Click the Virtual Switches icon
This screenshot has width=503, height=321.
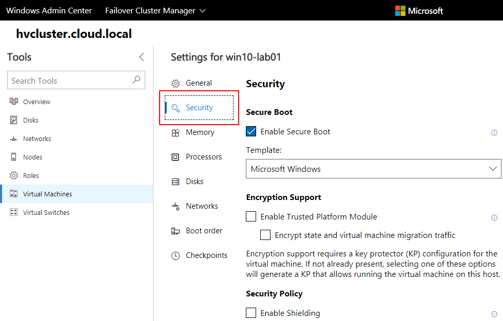pos(14,212)
